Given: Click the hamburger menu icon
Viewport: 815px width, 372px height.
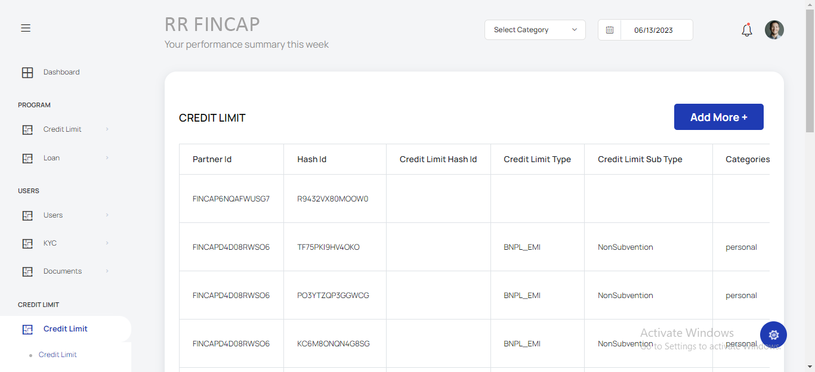Looking at the screenshot, I should [26, 28].
